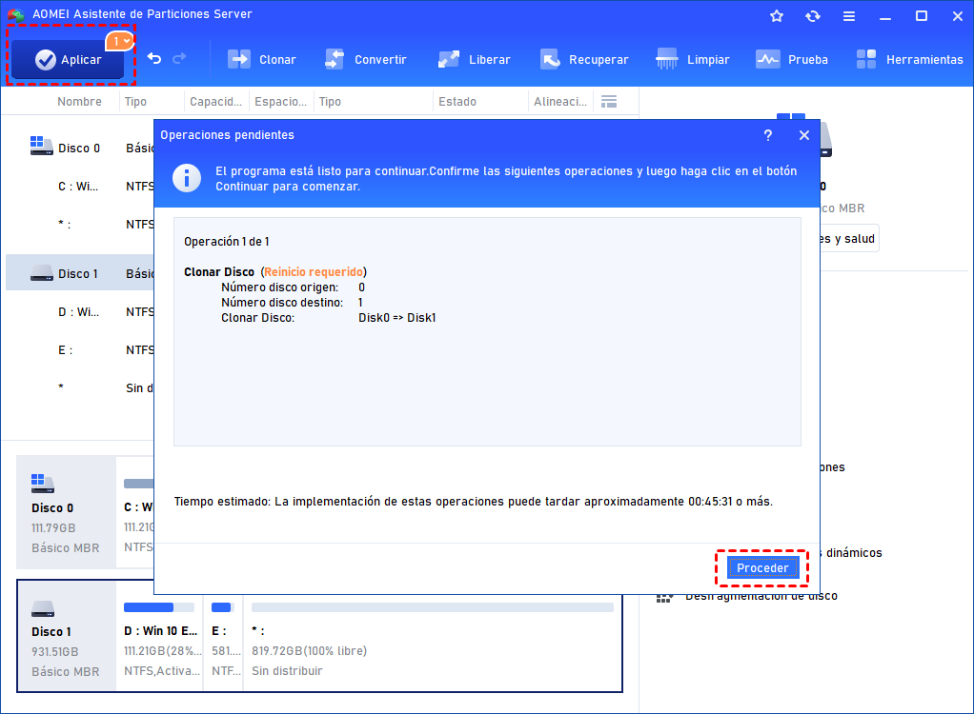Open the pending operations count badge dropdown
The width and height of the screenshot is (974, 714).
[120, 41]
